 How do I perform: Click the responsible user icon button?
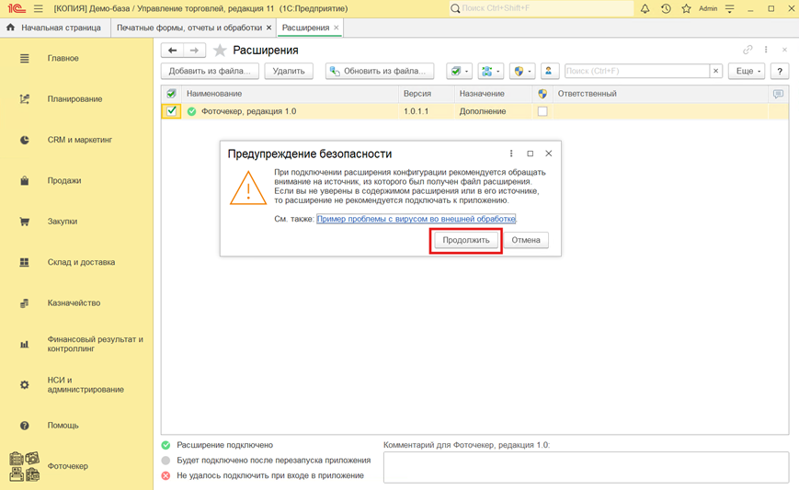pos(549,71)
